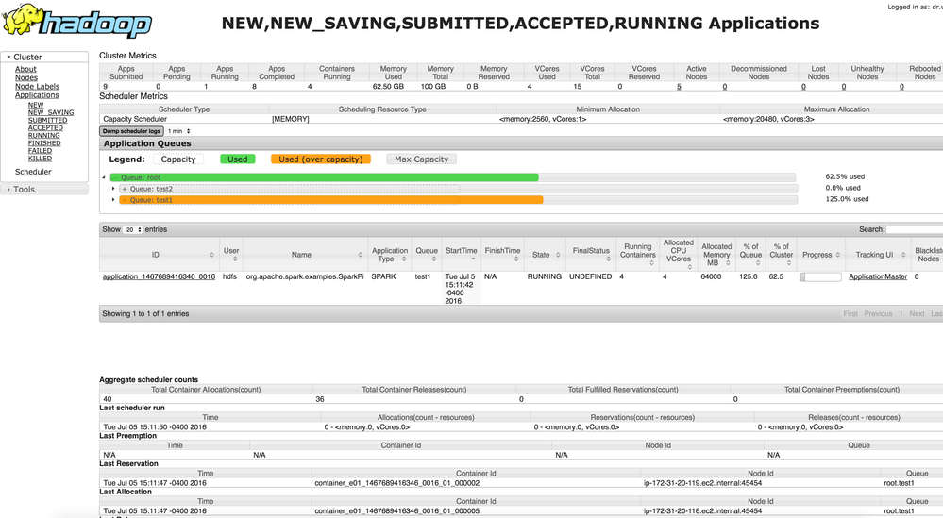Viewport: 943px width, 518px height.
Task: Collapse the Queue: root tree arrow
Action: pyautogui.click(x=104, y=177)
